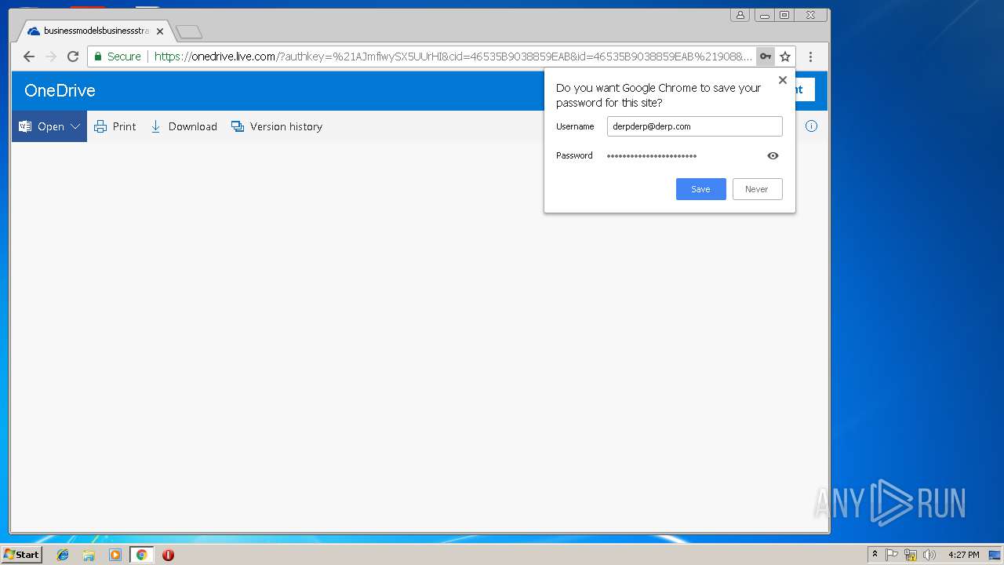The width and height of the screenshot is (1004, 565).
Task: Click the Word Open button
Action: pyautogui.click(x=42, y=126)
